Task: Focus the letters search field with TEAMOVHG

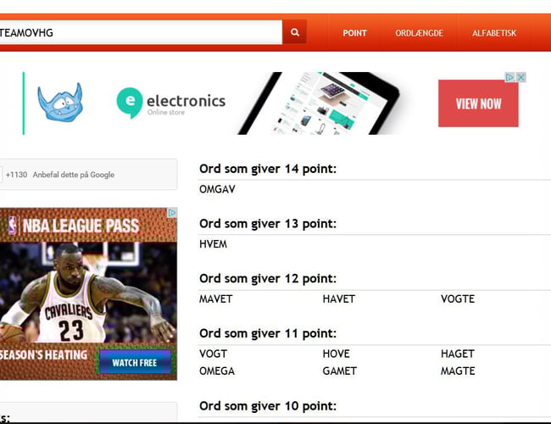Action: pos(140,32)
